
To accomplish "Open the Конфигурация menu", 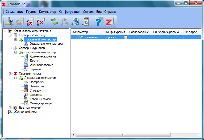I will 69,12.
